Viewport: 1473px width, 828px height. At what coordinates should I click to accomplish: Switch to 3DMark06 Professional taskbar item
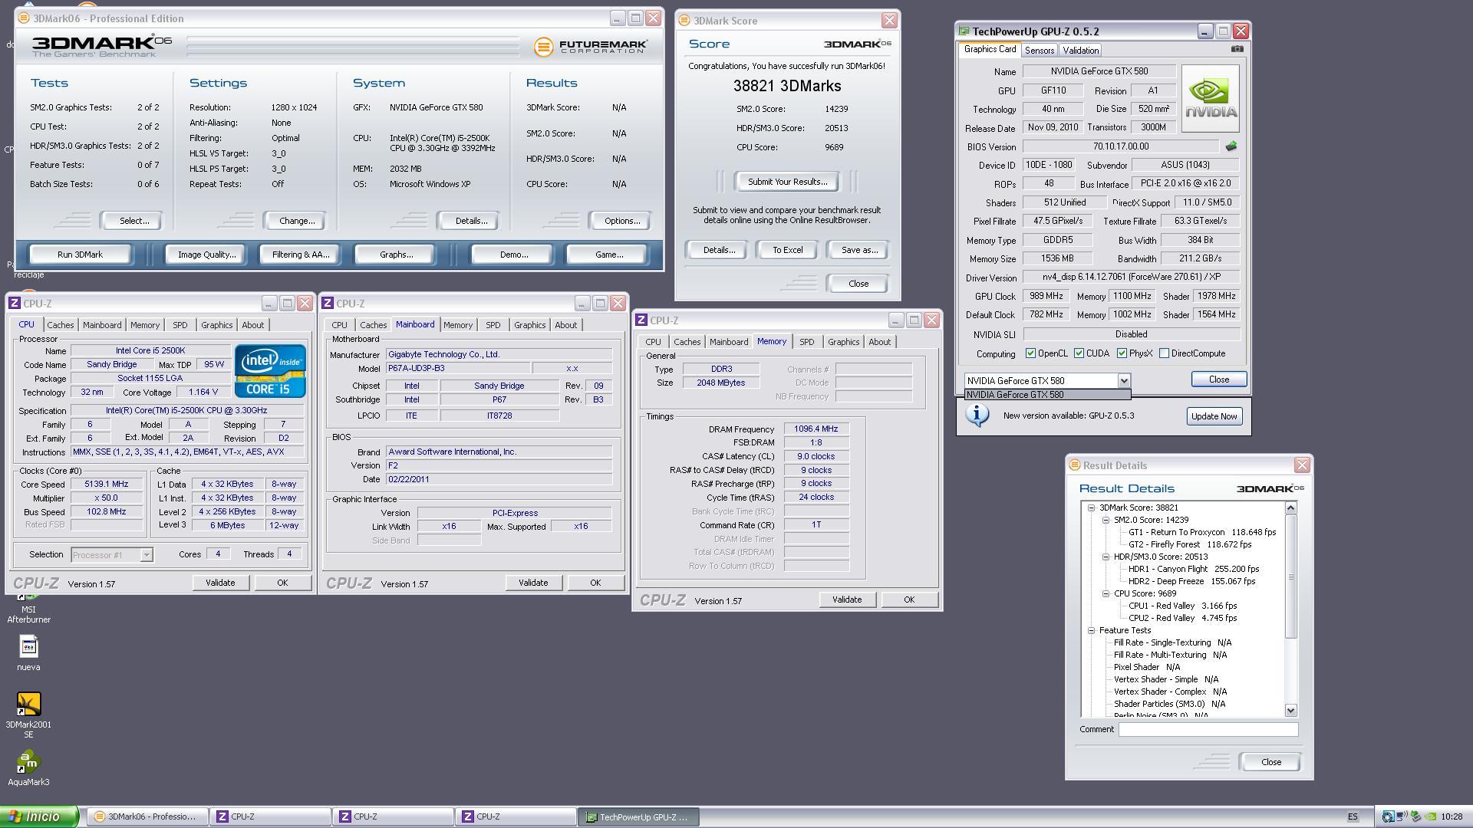point(147,817)
